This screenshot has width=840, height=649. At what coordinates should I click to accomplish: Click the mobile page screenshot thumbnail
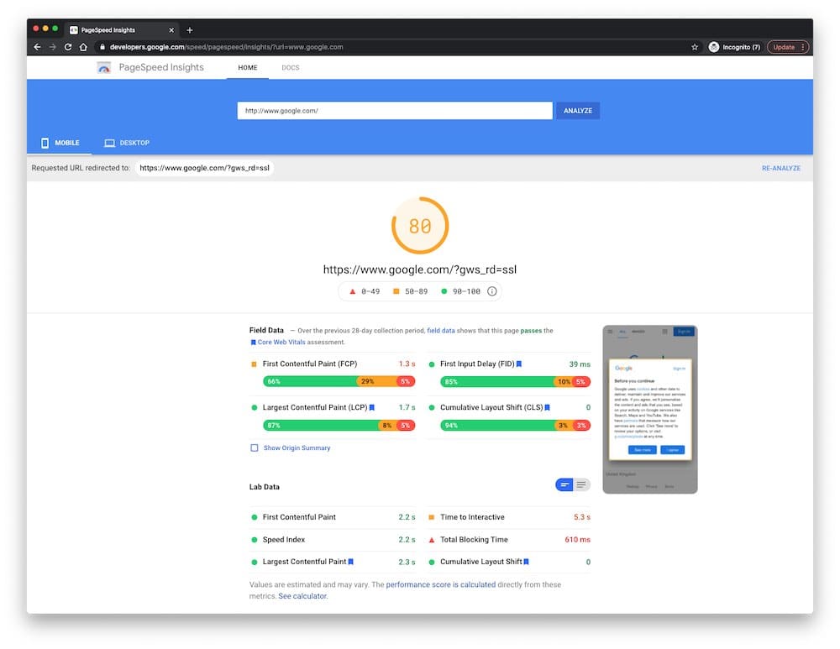pyautogui.click(x=650, y=410)
